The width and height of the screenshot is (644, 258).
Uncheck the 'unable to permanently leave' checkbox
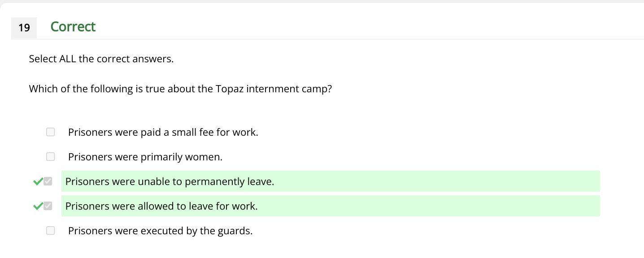tap(48, 181)
